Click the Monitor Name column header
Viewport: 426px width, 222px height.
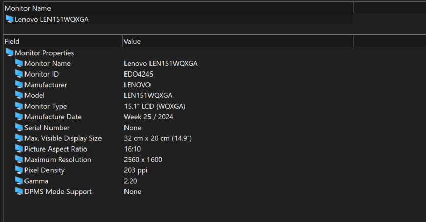click(178, 8)
